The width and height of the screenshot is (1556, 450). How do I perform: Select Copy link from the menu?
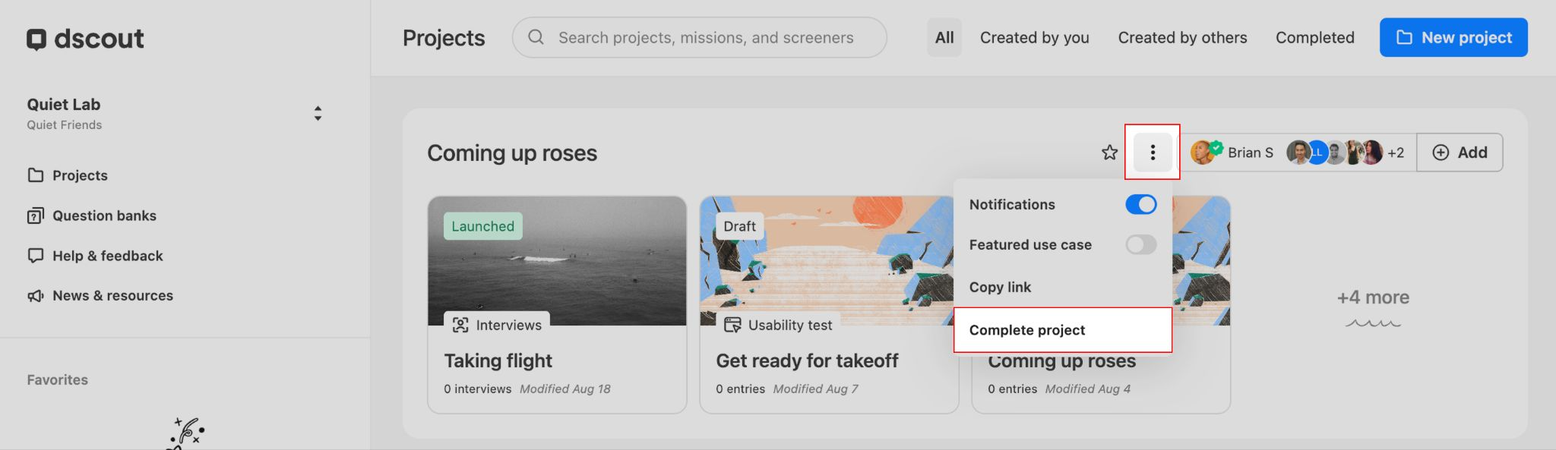(1000, 287)
